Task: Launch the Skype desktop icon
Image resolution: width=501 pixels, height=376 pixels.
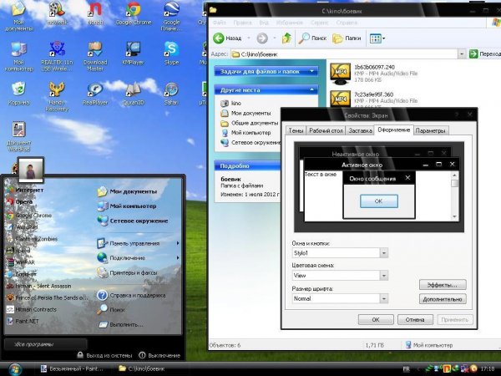Action: point(171,53)
